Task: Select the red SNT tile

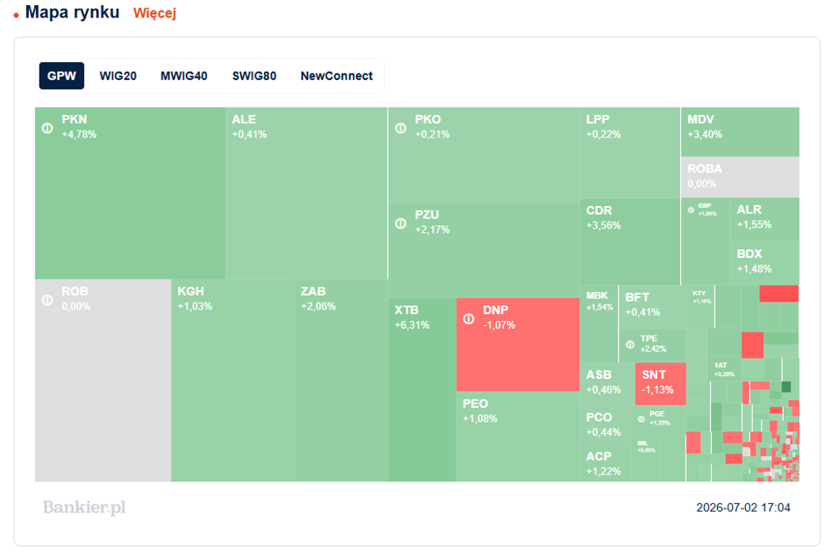Action: (660, 384)
